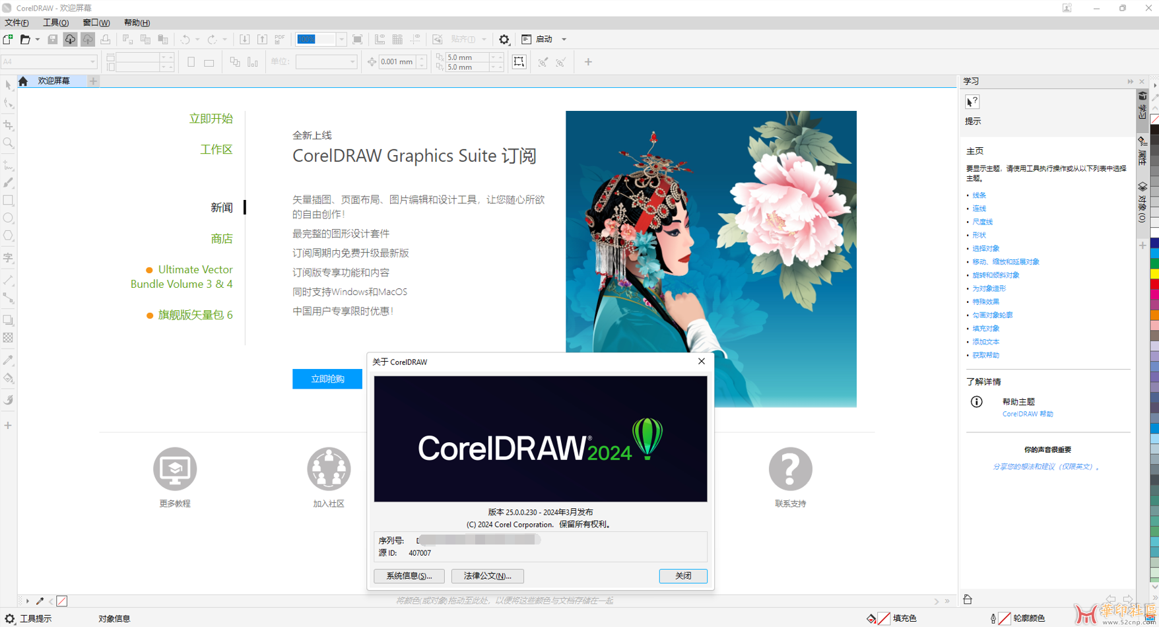Click the 立即抢购 button

pyautogui.click(x=327, y=379)
